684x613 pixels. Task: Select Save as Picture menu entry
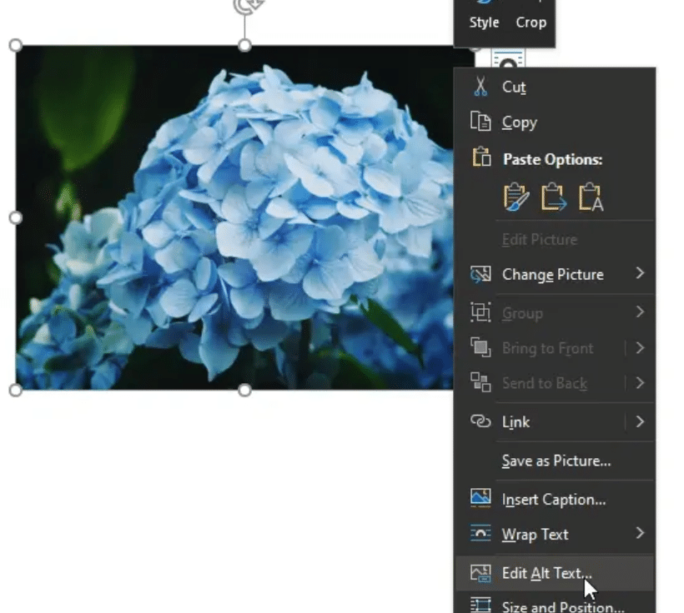point(556,461)
